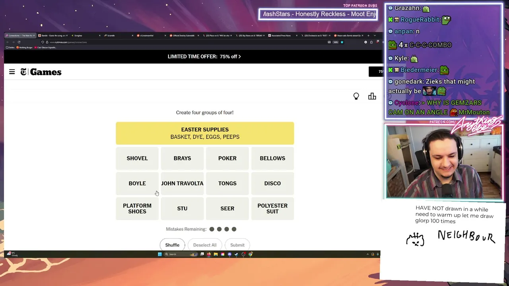Click the lightbulb hint icon

click(356, 96)
